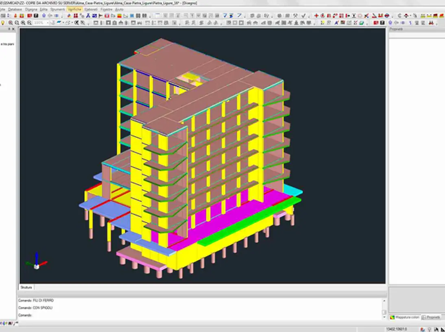This screenshot has width=445, height=332.
Task: Click the black question mark help icon
Action: click(x=36, y=16)
